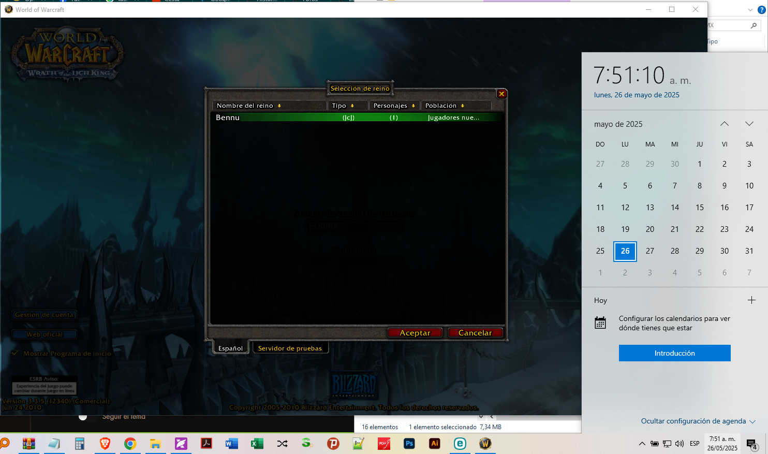Screen dimensions: 768x454
Task: Open the volume control in tray
Action: (680, 444)
